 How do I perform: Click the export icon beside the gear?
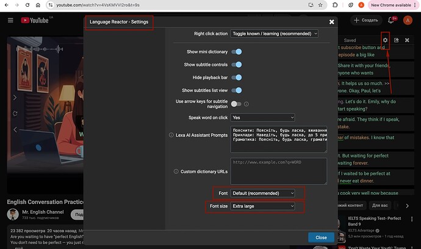coord(397,40)
